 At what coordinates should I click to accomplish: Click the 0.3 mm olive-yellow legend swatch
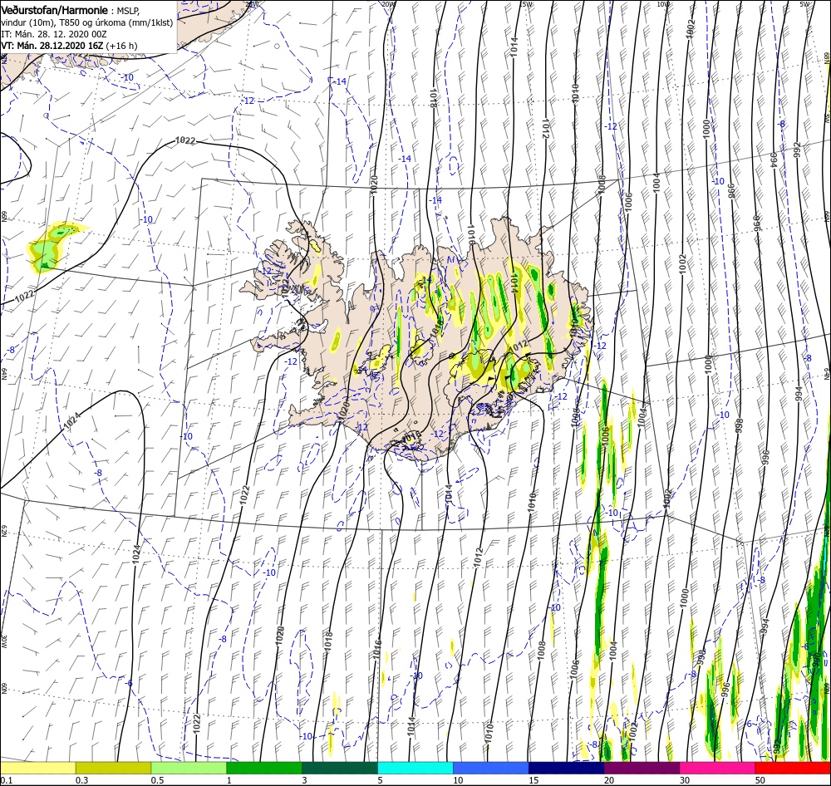point(113,768)
